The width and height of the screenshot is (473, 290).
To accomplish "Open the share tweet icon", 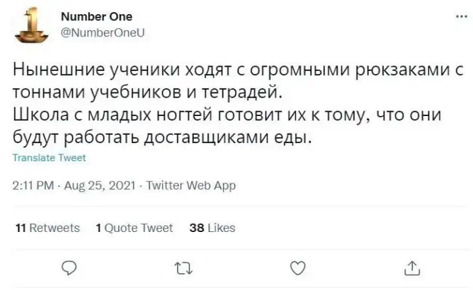I will click(x=410, y=269).
